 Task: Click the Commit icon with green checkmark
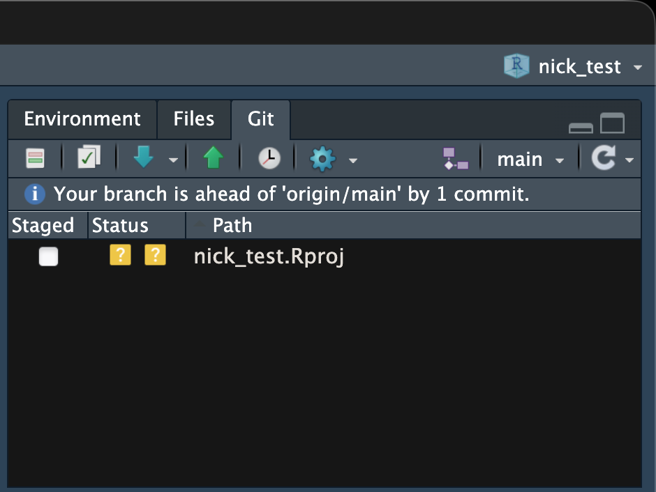89,159
